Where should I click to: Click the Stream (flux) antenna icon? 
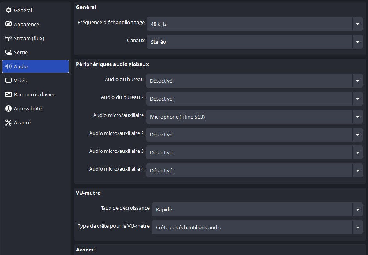pos(9,38)
